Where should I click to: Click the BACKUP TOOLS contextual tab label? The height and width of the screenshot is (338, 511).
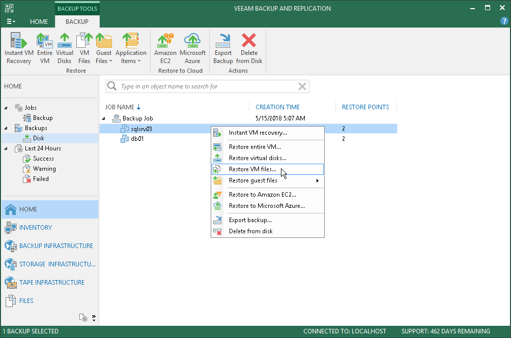[x=77, y=9]
